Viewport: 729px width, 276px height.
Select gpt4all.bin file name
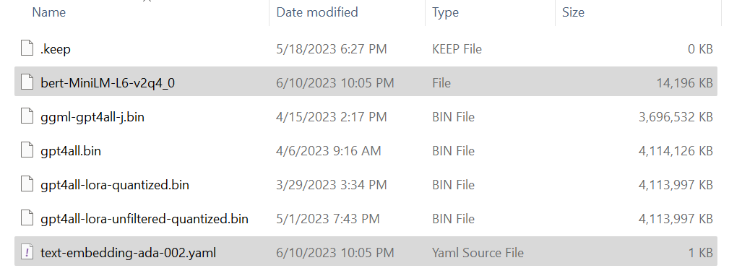71,151
